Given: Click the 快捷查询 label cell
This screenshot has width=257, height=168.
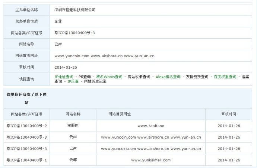Looking at the screenshot, I should tap(26, 79).
